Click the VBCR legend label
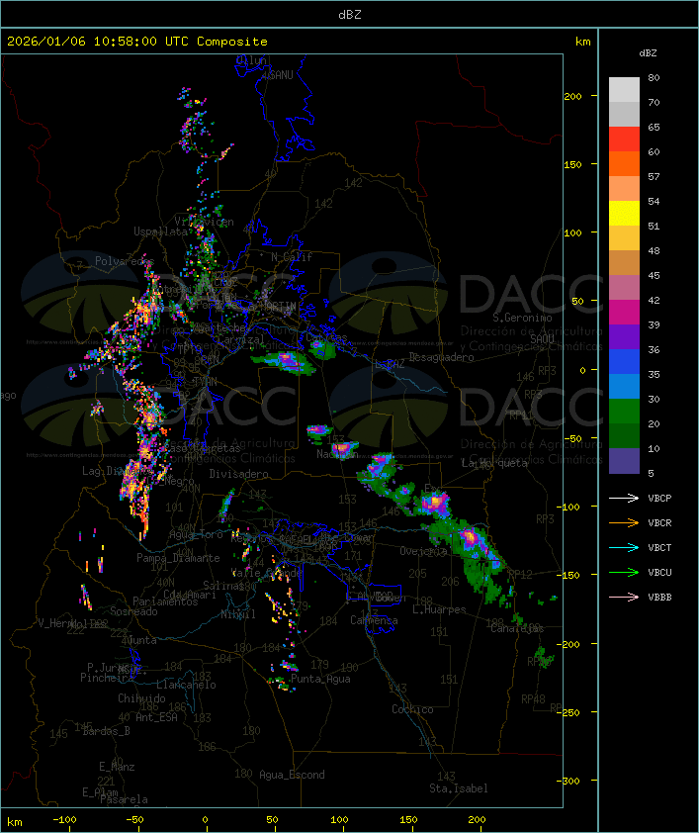Viewport: 699px width, 833px height. point(659,522)
